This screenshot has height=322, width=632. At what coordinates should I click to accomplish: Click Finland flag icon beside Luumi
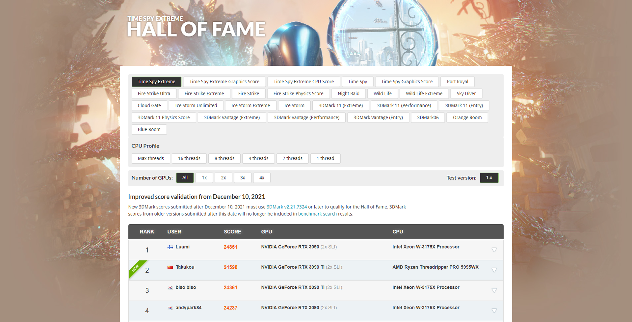coord(170,247)
